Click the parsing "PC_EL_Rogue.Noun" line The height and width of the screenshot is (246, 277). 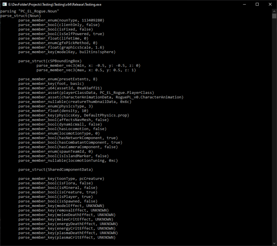click(x=30, y=11)
